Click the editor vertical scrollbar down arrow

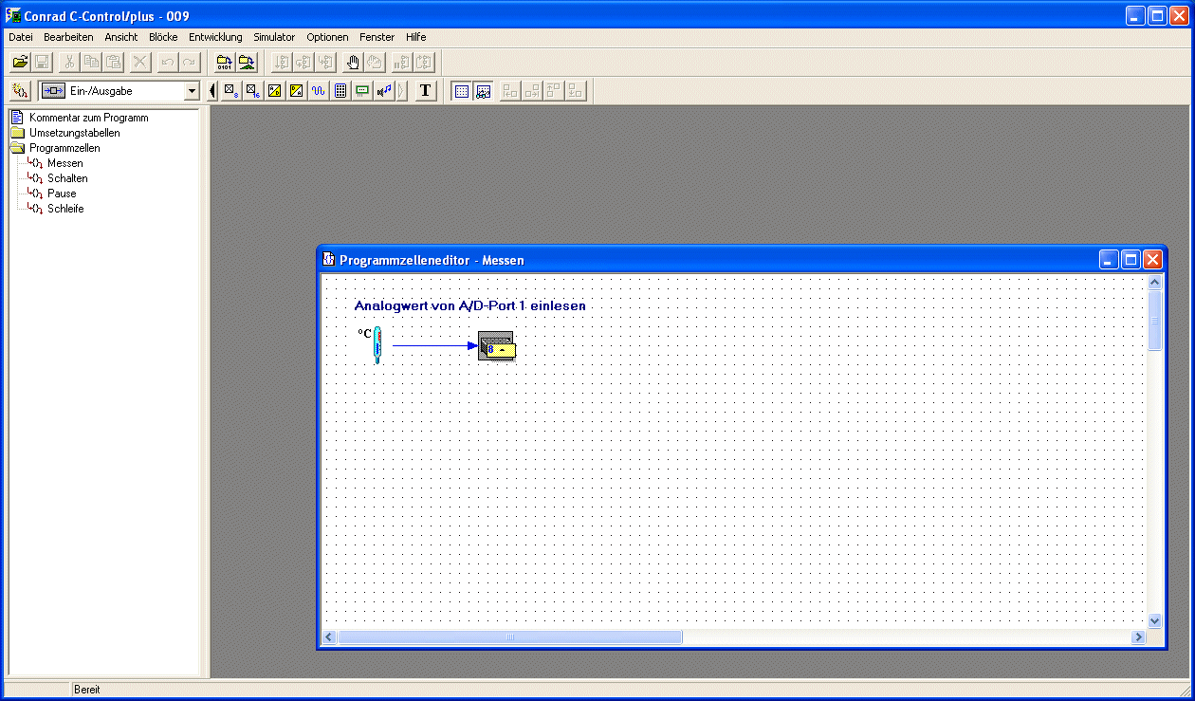pos(1154,620)
